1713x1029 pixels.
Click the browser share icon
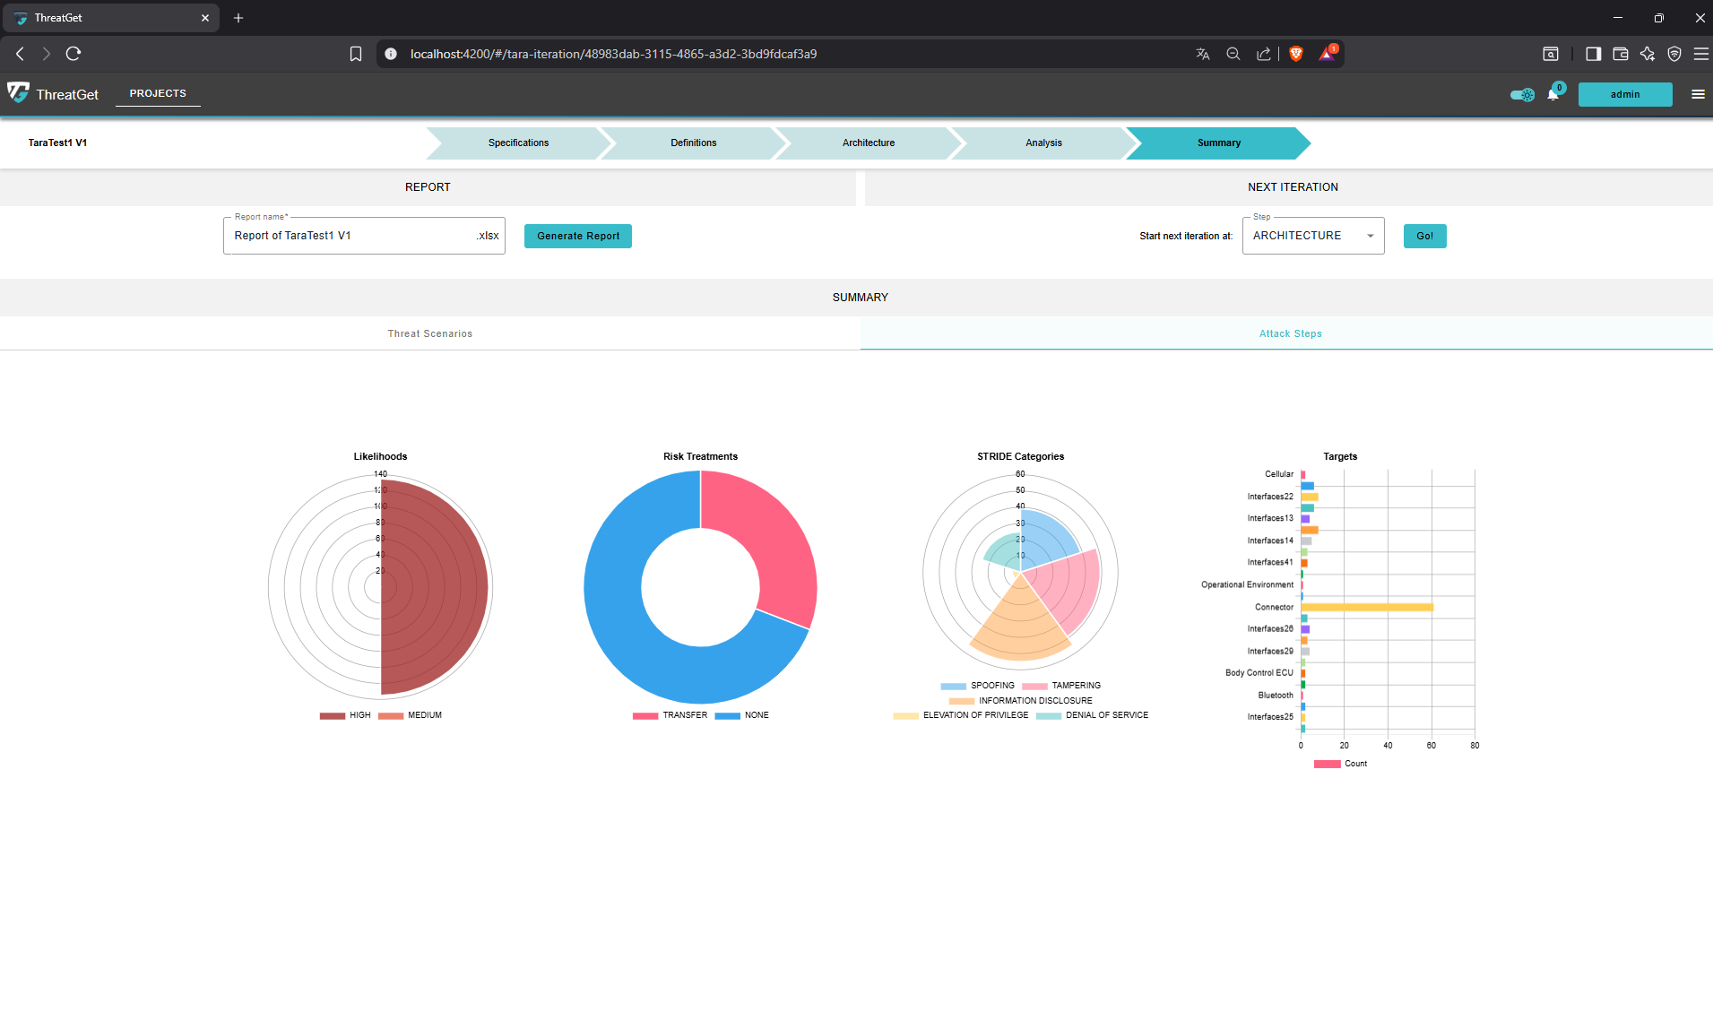pos(1263,54)
